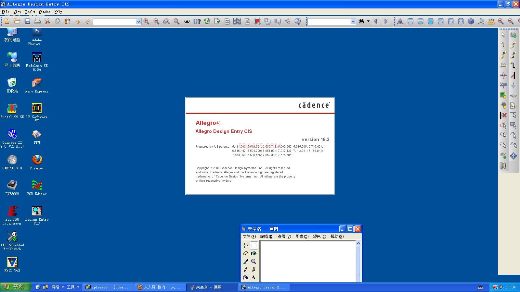This screenshot has width=520, height=292.
Task: Select the Text tool in Paint
Action: tap(254, 278)
